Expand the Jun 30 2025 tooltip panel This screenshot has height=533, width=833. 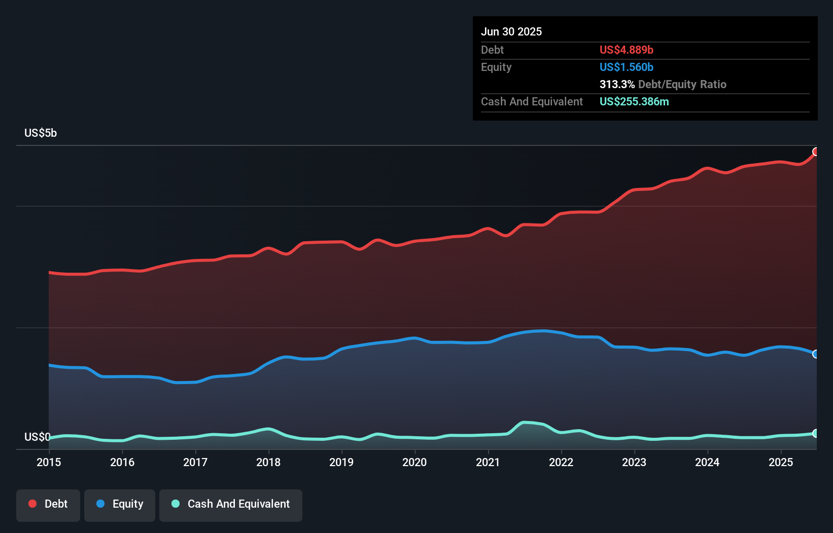(x=512, y=31)
